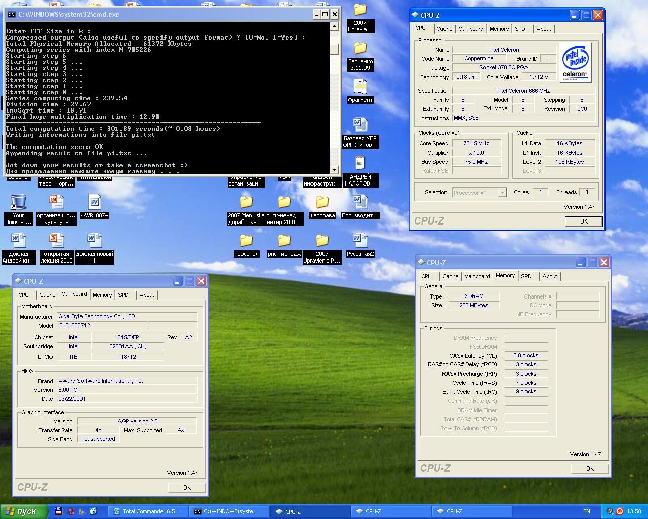Click the Intel Celeron 666 MHz specification
This screenshot has height=519, width=648.
point(523,91)
